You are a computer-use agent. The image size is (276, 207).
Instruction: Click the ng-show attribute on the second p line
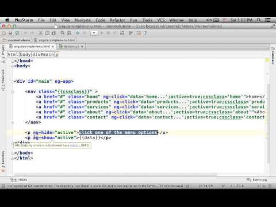click(43, 137)
